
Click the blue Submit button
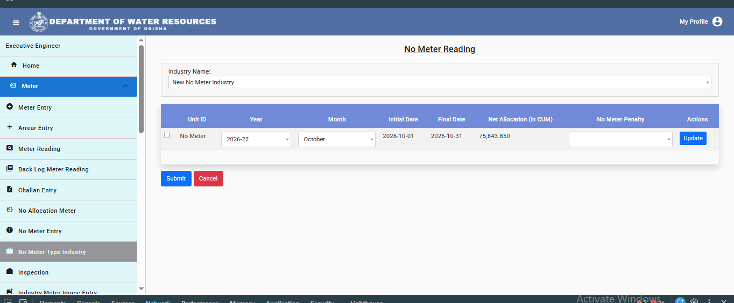[x=176, y=178]
